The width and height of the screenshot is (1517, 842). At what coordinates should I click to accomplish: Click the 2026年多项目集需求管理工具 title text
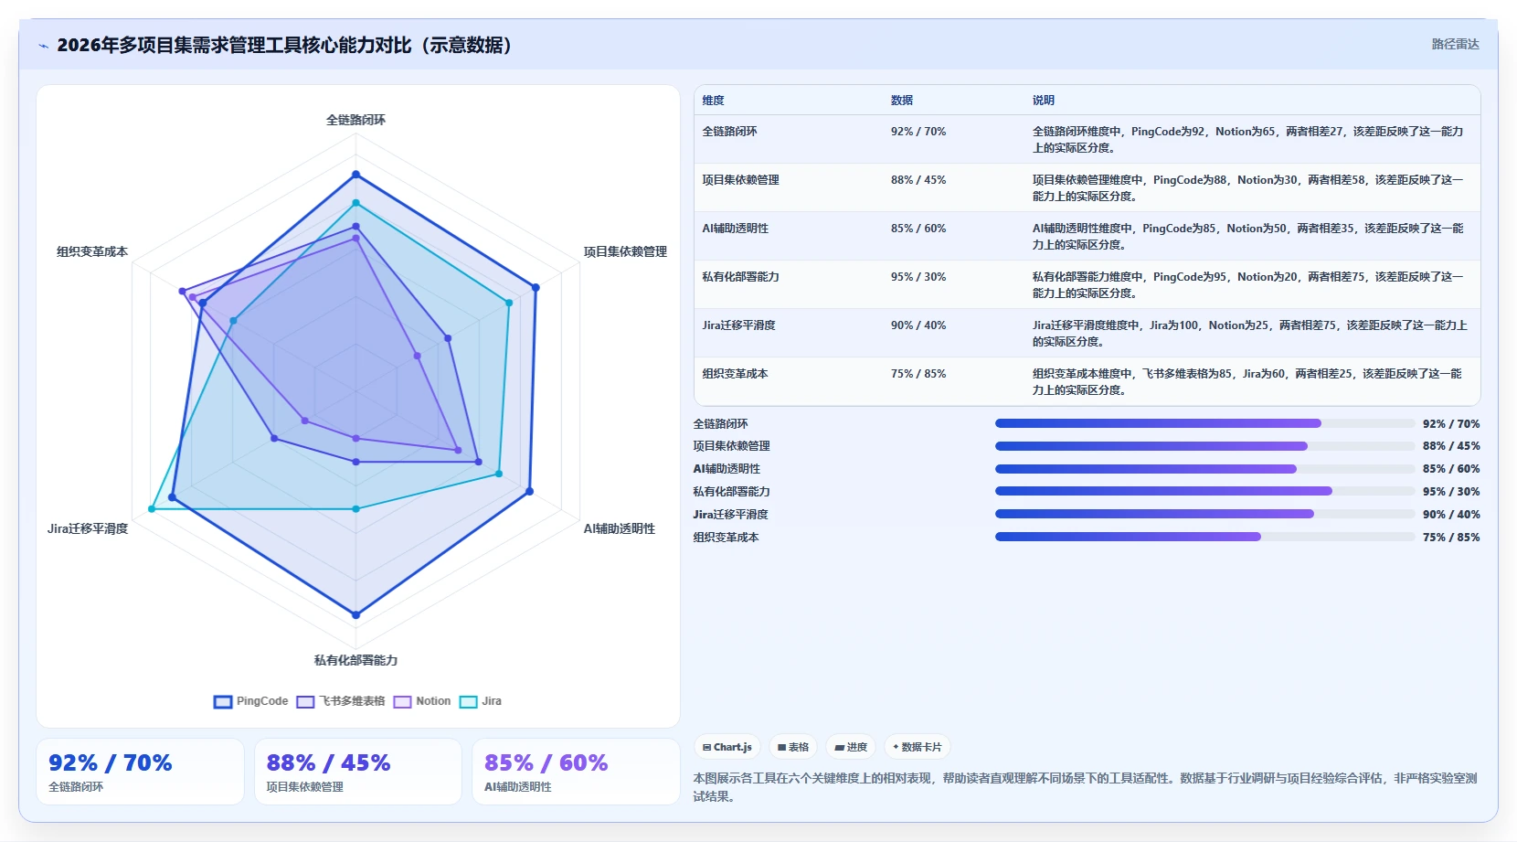(285, 45)
